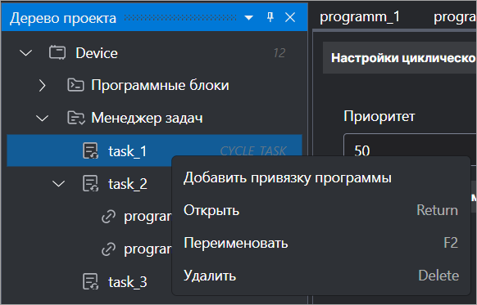Viewport: 477px width, 305px height.
Task: Click the Приоритет input field with 50
Action: click(x=410, y=150)
